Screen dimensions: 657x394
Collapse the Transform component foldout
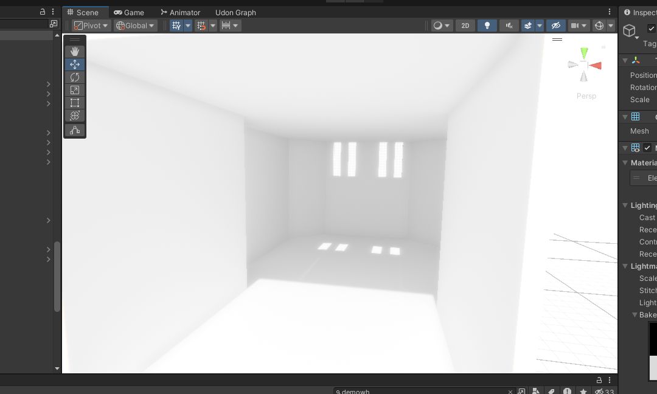click(625, 61)
